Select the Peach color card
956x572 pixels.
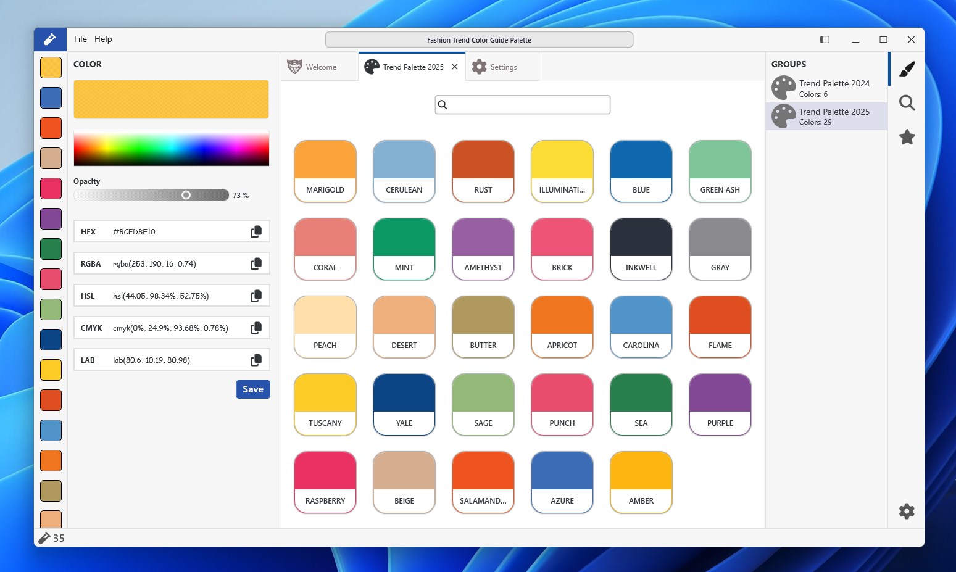325,327
